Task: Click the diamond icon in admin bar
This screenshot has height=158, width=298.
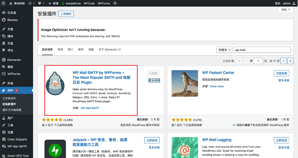Action: tap(115, 3)
